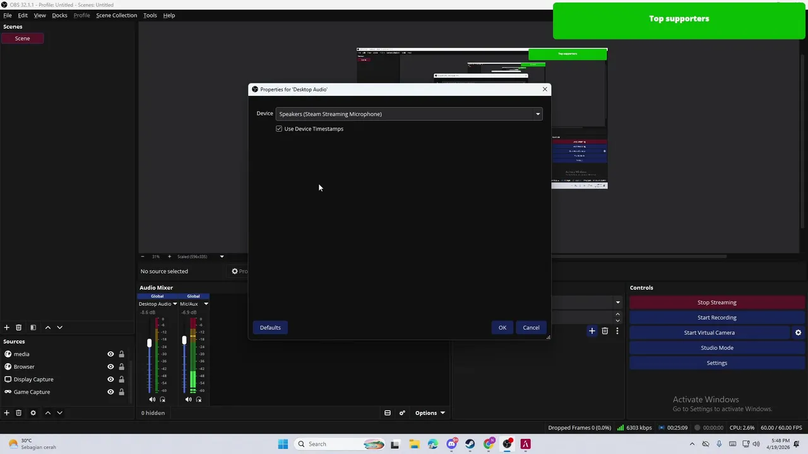Reset properties with the Defaults button
This screenshot has height=454, width=808.
pos(270,327)
